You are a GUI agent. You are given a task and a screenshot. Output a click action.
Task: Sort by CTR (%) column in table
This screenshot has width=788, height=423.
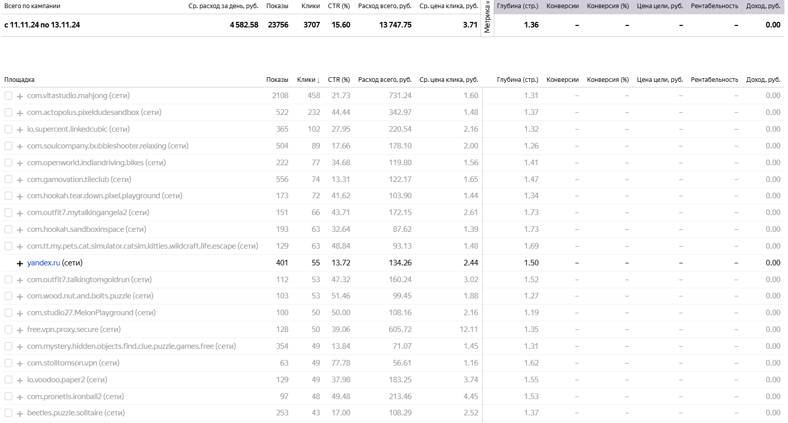click(x=339, y=80)
